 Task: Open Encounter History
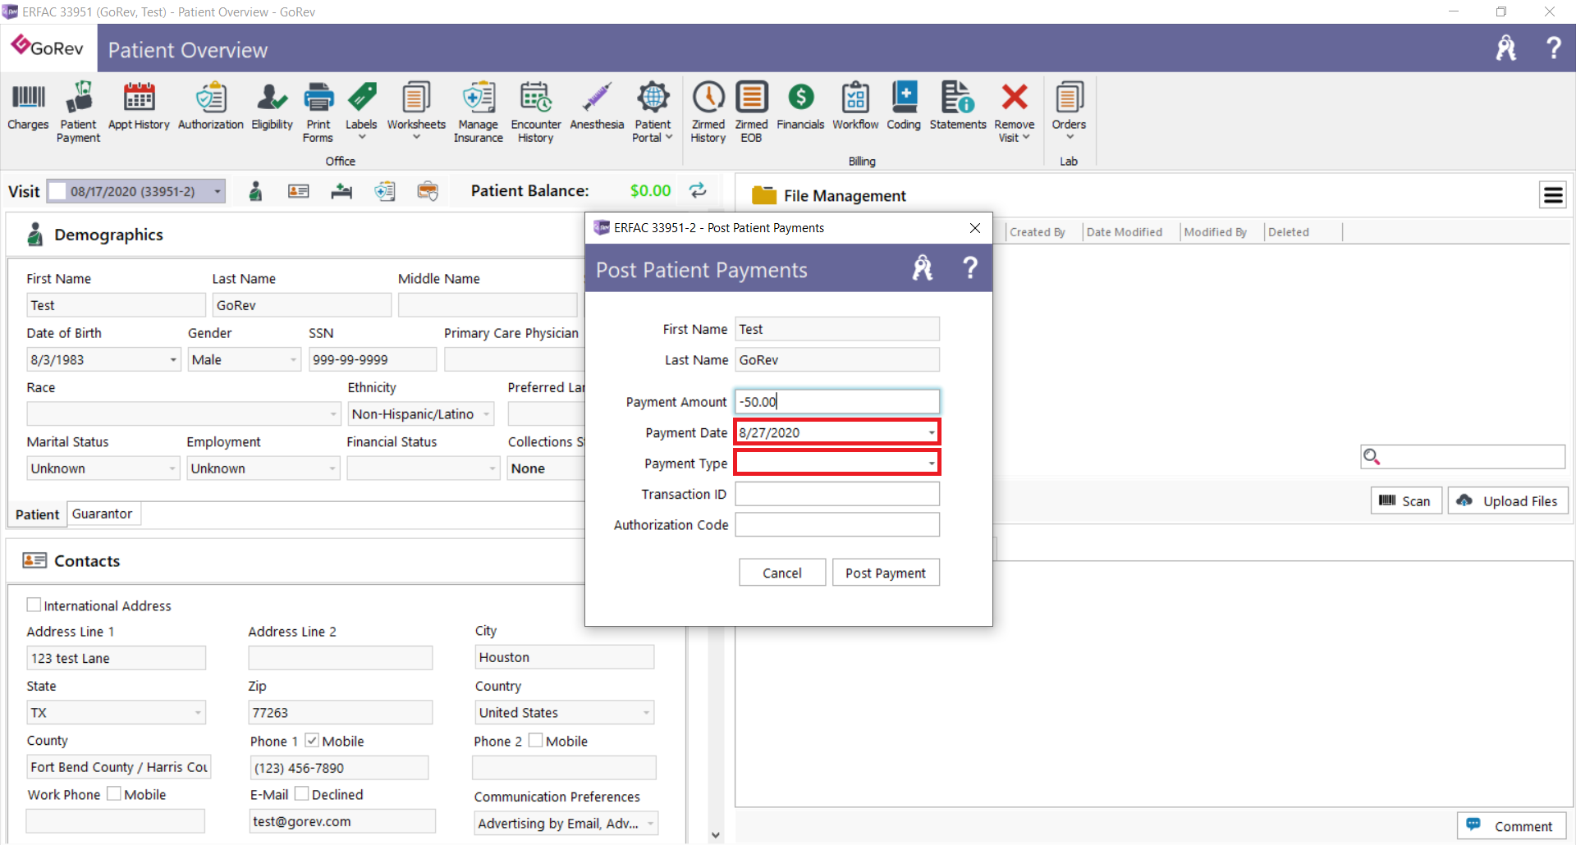[x=536, y=112]
